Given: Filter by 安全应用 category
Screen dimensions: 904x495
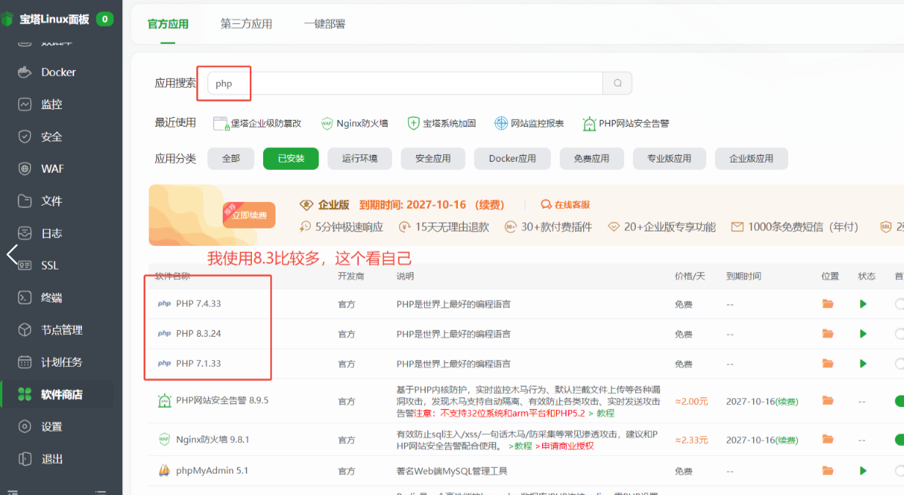Looking at the screenshot, I should coord(433,158).
